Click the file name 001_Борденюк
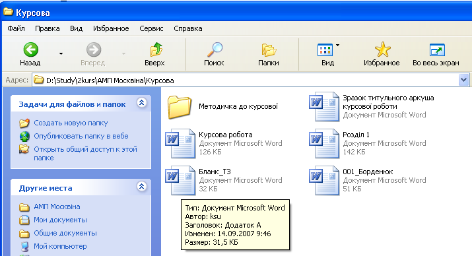The width and height of the screenshot is (472, 256). pyautogui.click(x=368, y=172)
